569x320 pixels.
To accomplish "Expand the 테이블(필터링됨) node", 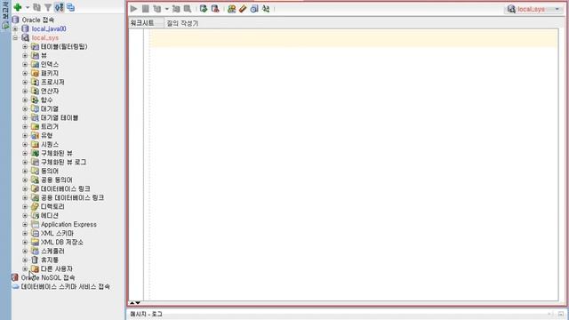I will [25, 46].
